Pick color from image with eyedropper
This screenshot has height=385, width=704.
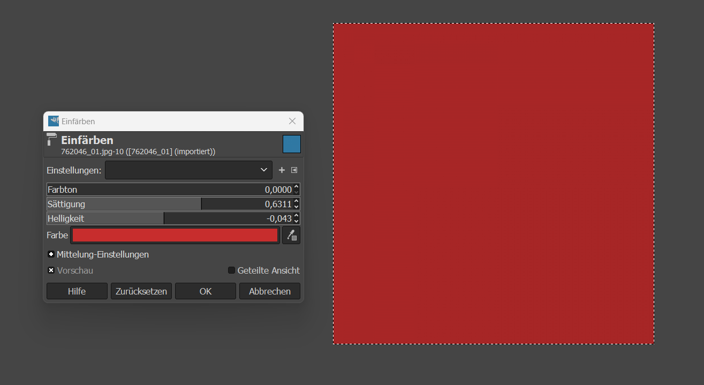coord(291,235)
